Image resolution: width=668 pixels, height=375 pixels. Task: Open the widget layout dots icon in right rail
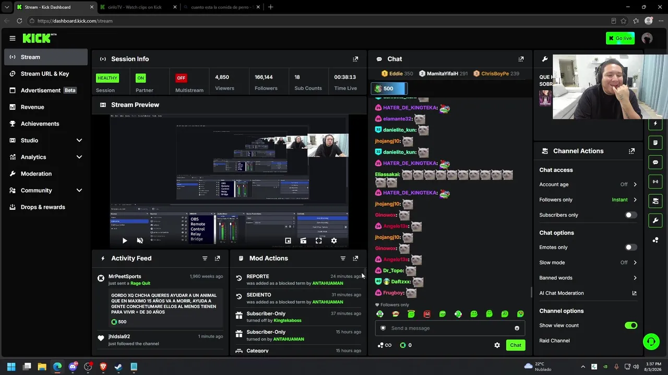click(x=655, y=240)
